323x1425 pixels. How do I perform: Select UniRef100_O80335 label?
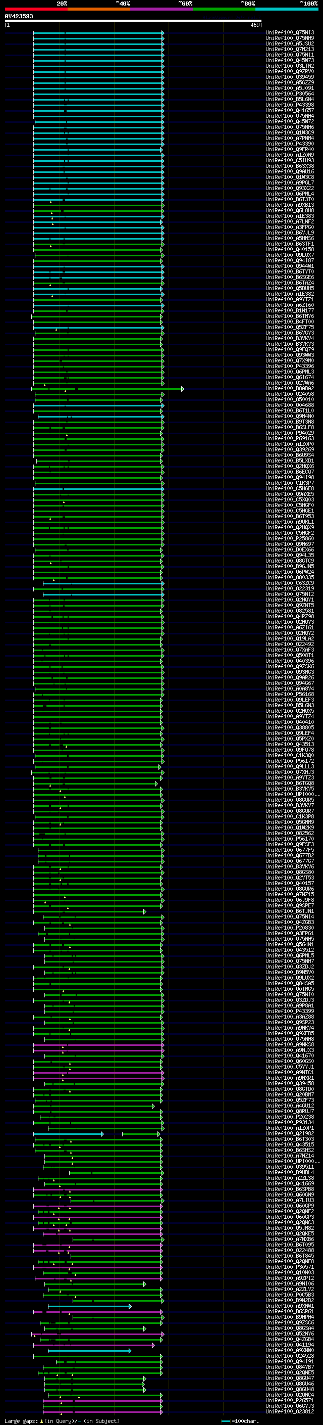[x=290, y=577]
